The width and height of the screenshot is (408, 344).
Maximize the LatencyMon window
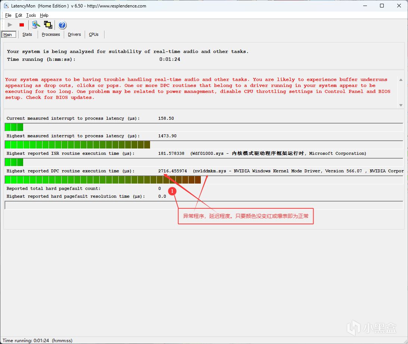[x=382, y=6]
